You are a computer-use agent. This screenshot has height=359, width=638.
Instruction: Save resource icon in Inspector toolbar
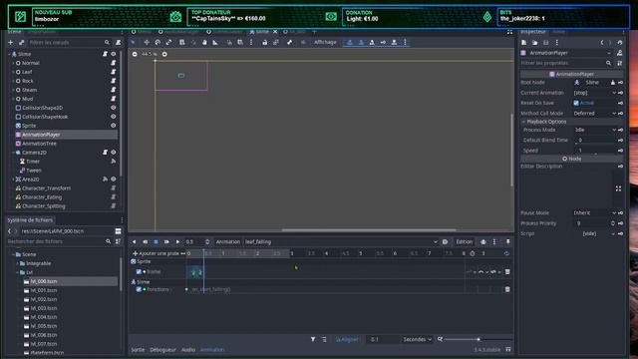click(x=545, y=42)
